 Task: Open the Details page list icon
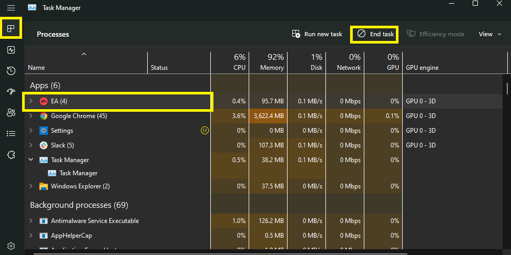click(x=11, y=133)
